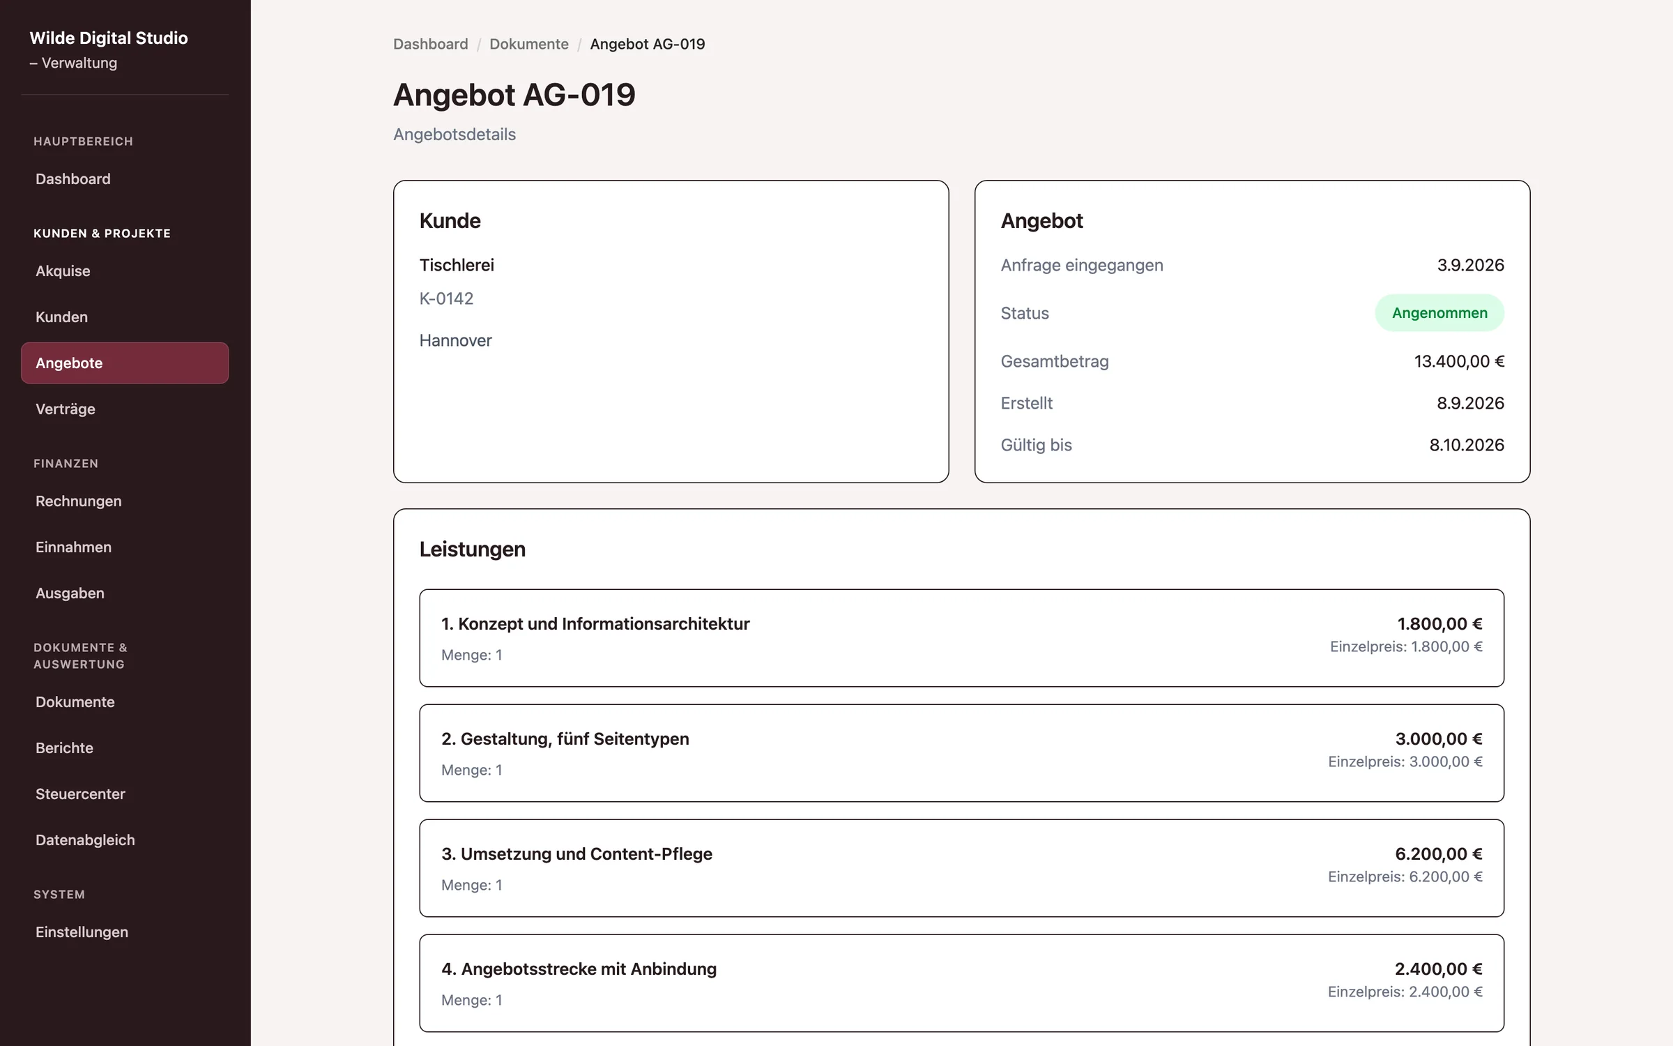Open Kunden in the sidebar
The height and width of the screenshot is (1046, 1673).
125,317
